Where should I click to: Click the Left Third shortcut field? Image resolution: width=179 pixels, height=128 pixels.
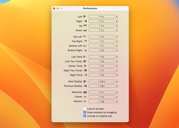click(x=101, y=57)
